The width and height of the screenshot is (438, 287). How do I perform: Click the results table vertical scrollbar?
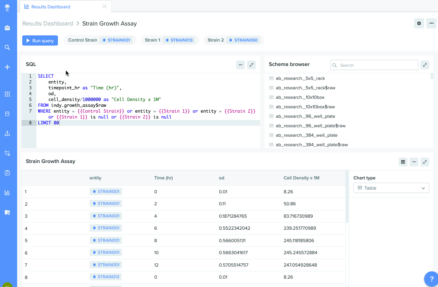[x=347, y=197]
